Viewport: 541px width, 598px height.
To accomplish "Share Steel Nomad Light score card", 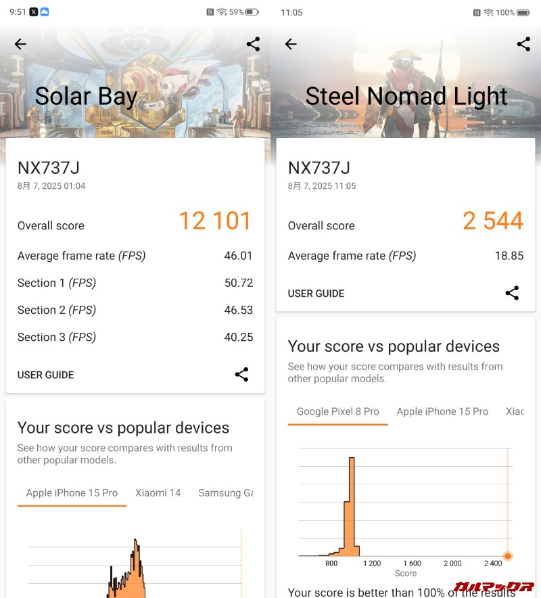I will coord(512,293).
